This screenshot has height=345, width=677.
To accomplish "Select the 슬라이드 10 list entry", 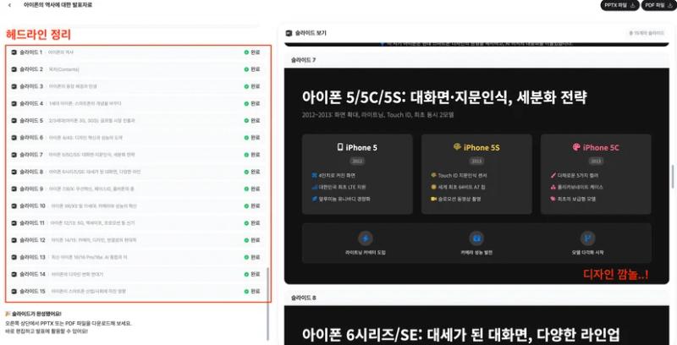I will click(x=136, y=205).
